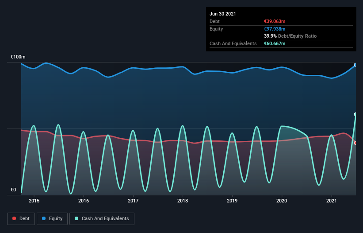
Task: Click the 2020 x-axis label
Action: (x=282, y=201)
